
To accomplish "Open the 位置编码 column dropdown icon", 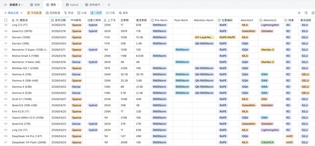I will coord(219,20).
